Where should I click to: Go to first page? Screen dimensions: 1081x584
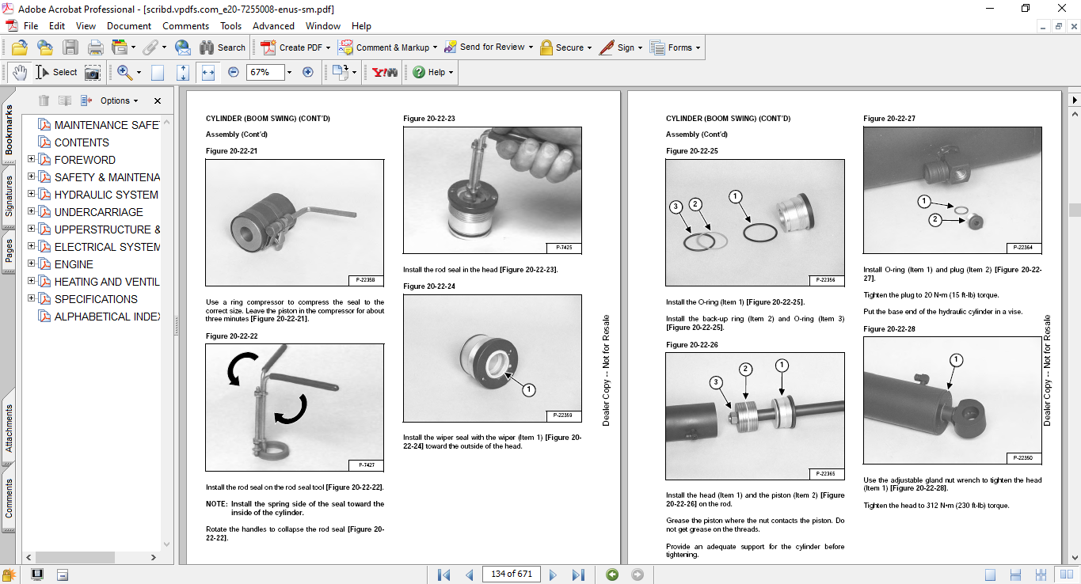444,575
